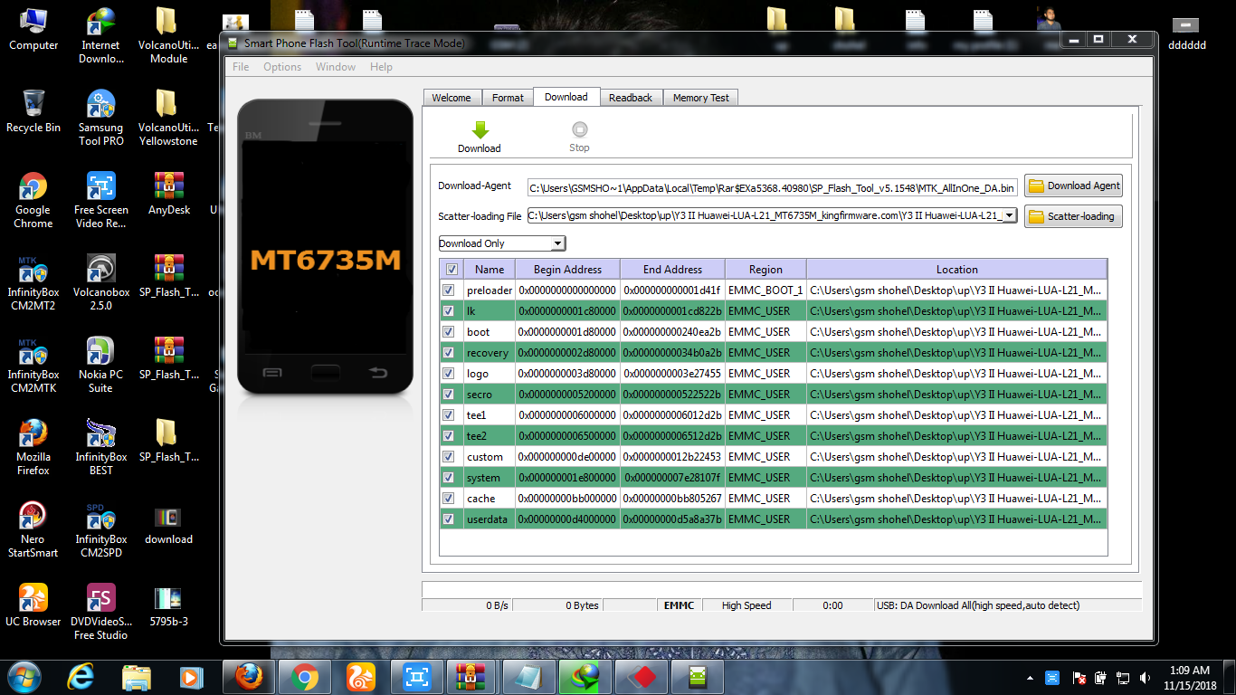Click the Firefox taskbar button
This screenshot has height=695, width=1236.
pyautogui.click(x=249, y=676)
